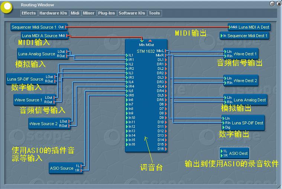282x189 pixels.
Task: Select the Luna SP-DIF Dest module
Action: [x=243, y=123]
